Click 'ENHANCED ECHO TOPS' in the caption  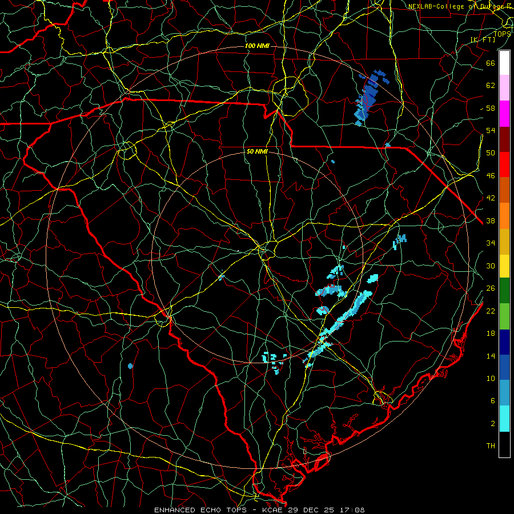pos(203,510)
